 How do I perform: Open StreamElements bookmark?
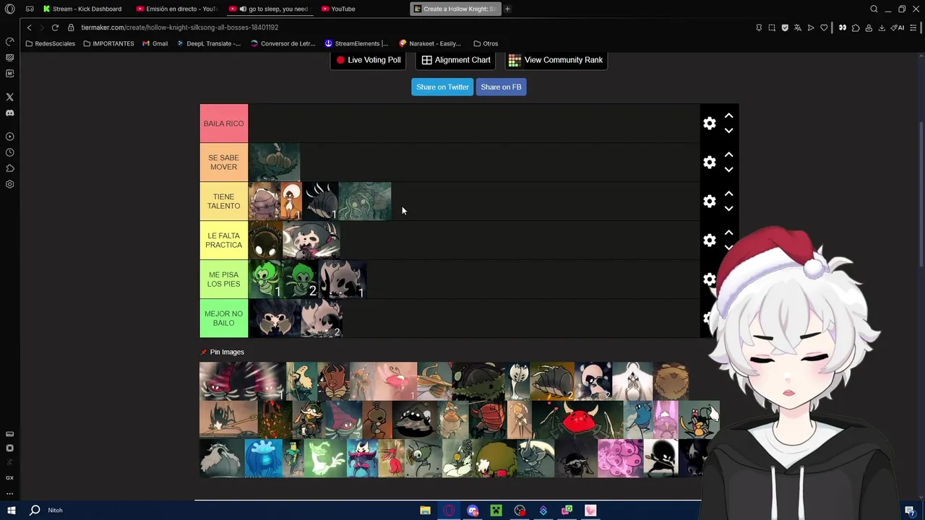tap(356, 43)
